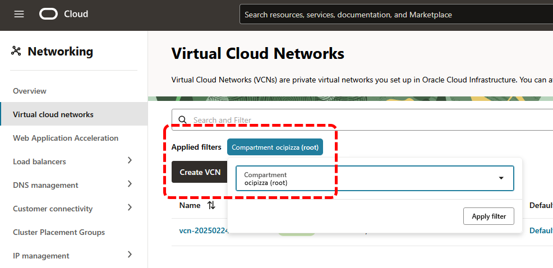Click the Apply filter button
553x268 pixels.
pos(489,216)
